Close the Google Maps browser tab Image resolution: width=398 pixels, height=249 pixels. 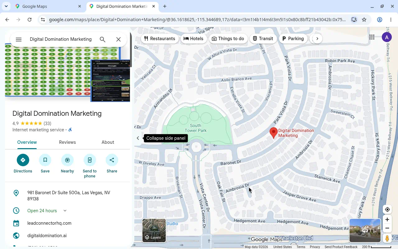coord(80,6)
